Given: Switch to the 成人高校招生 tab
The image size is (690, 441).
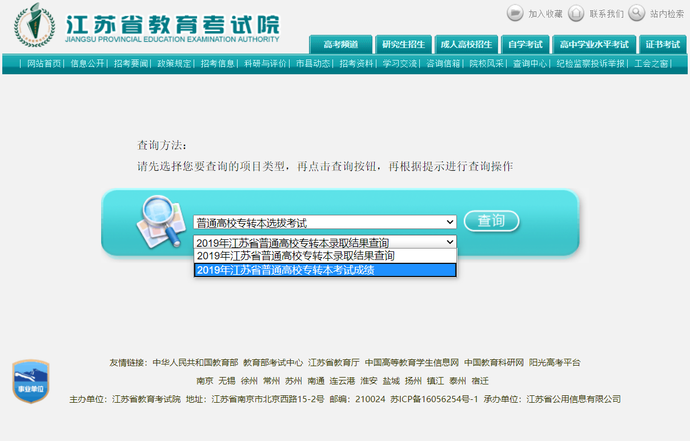Looking at the screenshot, I should click(467, 45).
